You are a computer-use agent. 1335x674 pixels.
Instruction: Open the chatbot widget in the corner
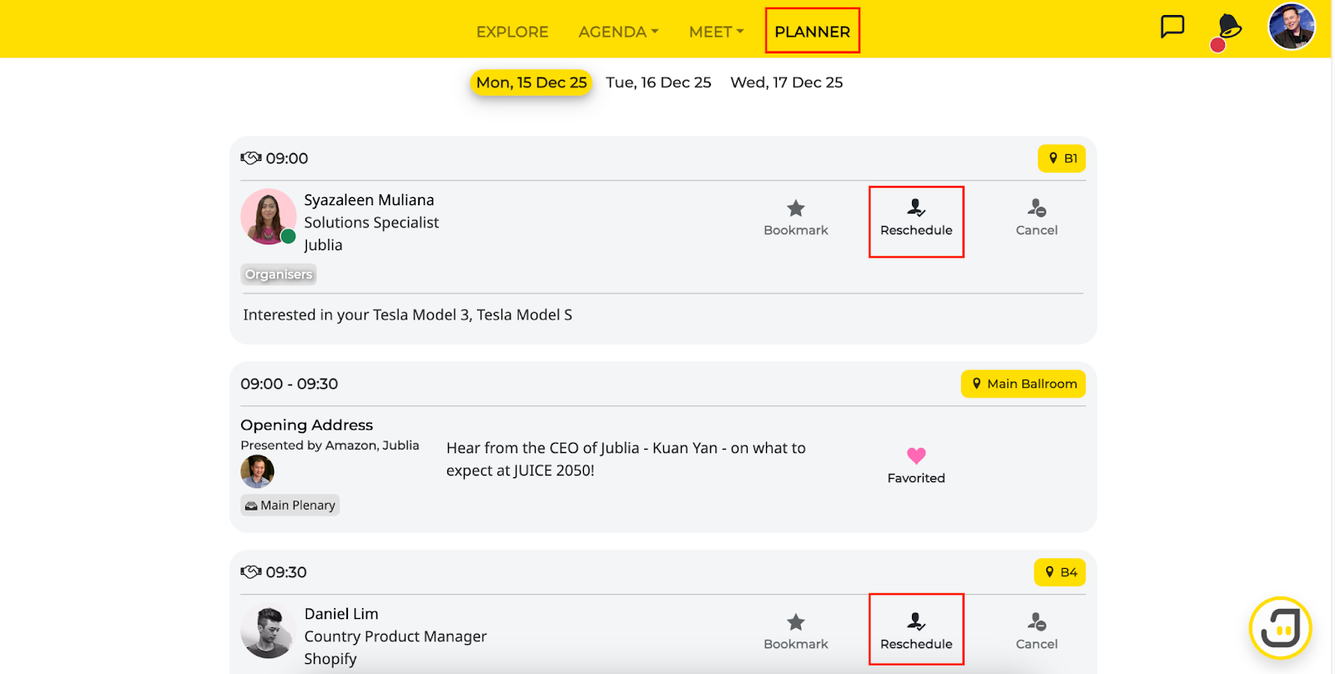pyautogui.click(x=1280, y=628)
